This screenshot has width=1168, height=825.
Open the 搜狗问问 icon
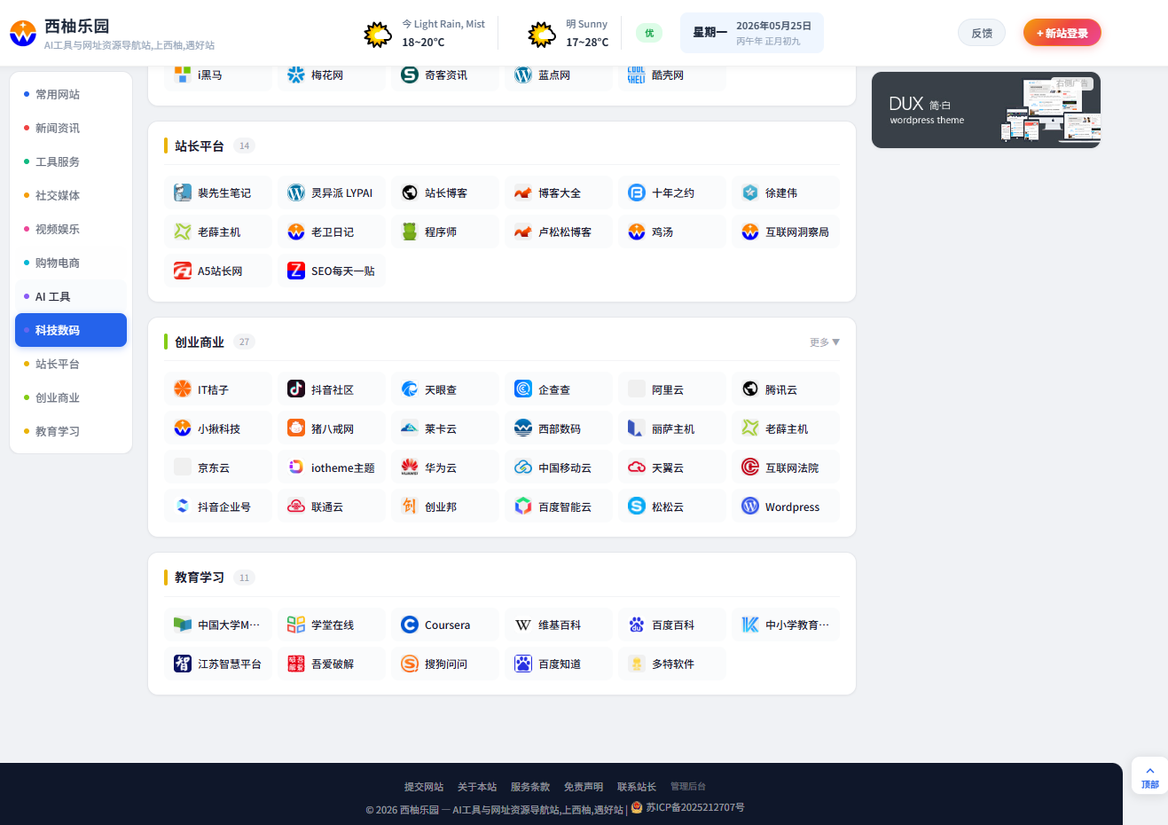410,664
